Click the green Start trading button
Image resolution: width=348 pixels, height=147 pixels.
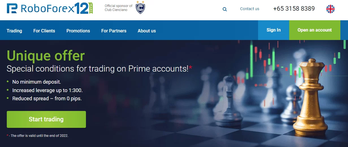(46, 119)
